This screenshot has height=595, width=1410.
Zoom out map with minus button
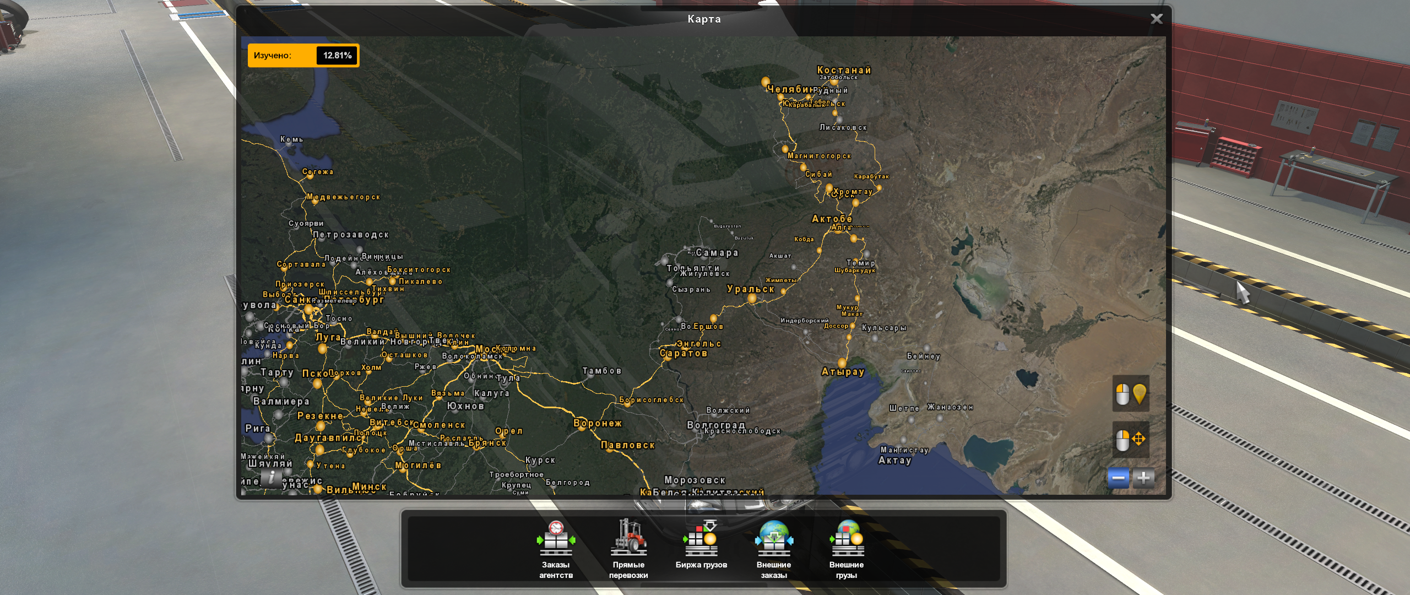[1118, 478]
